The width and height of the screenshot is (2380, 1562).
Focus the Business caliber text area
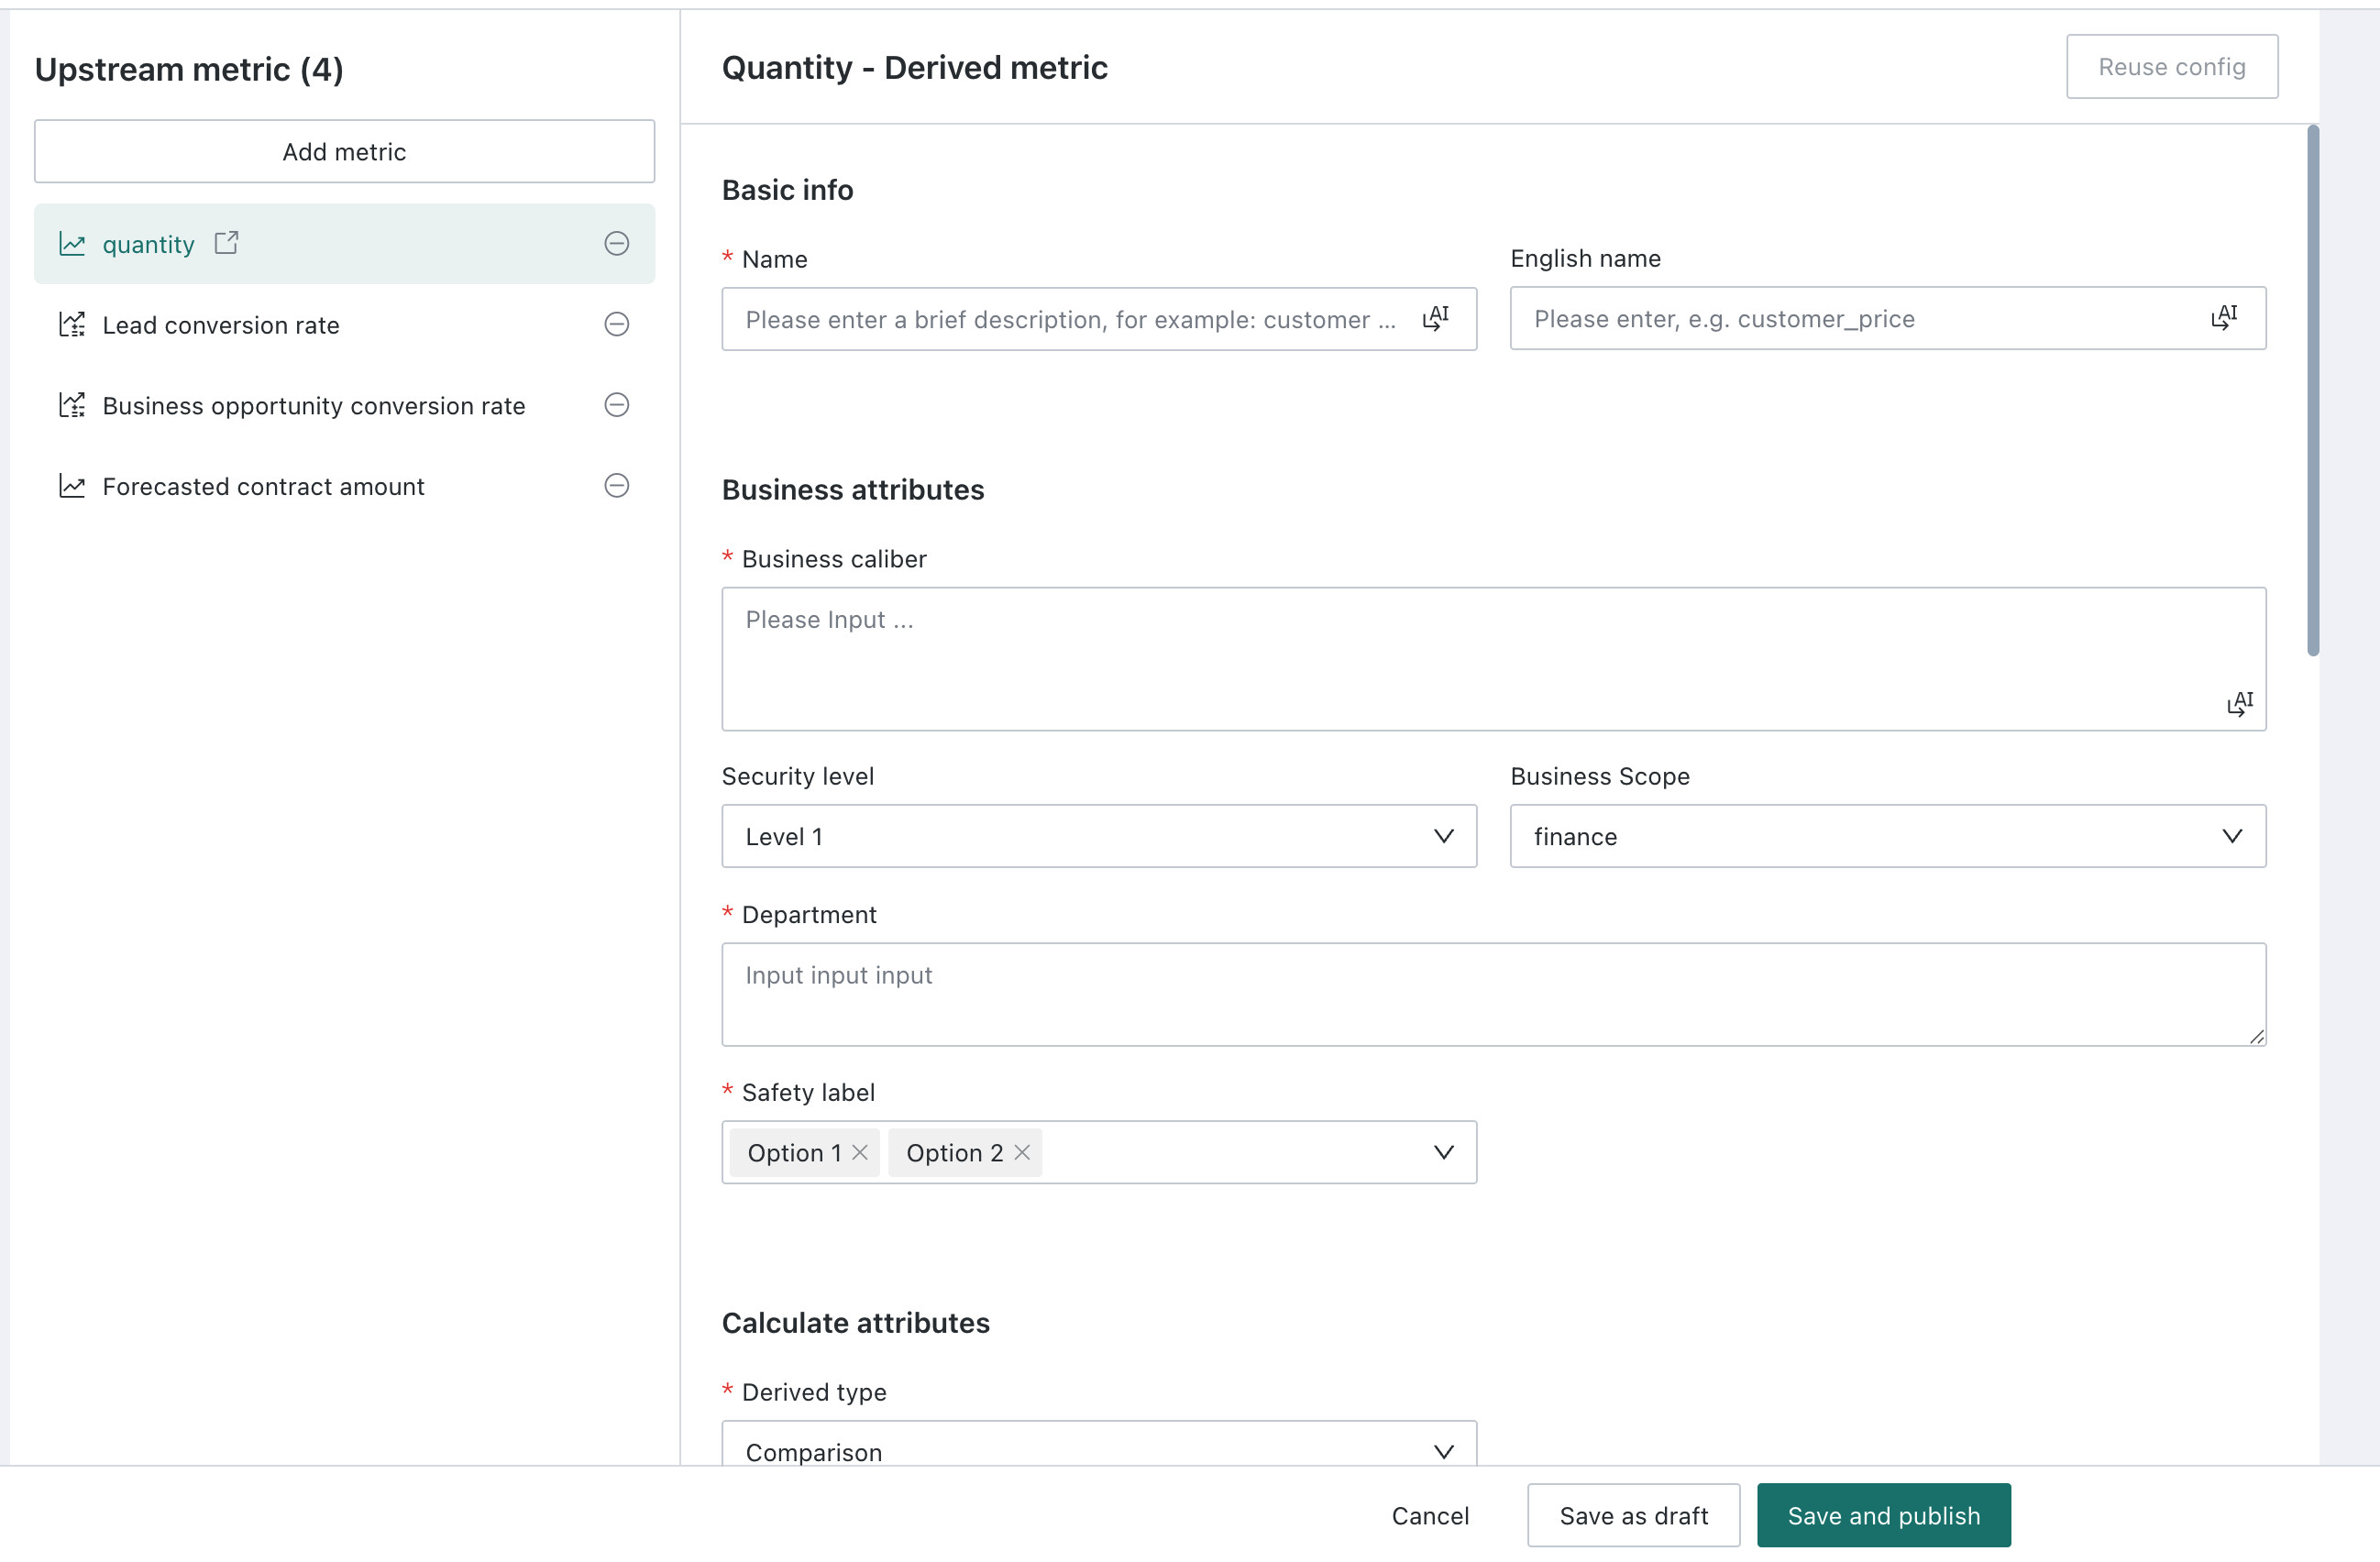pyautogui.click(x=1494, y=659)
